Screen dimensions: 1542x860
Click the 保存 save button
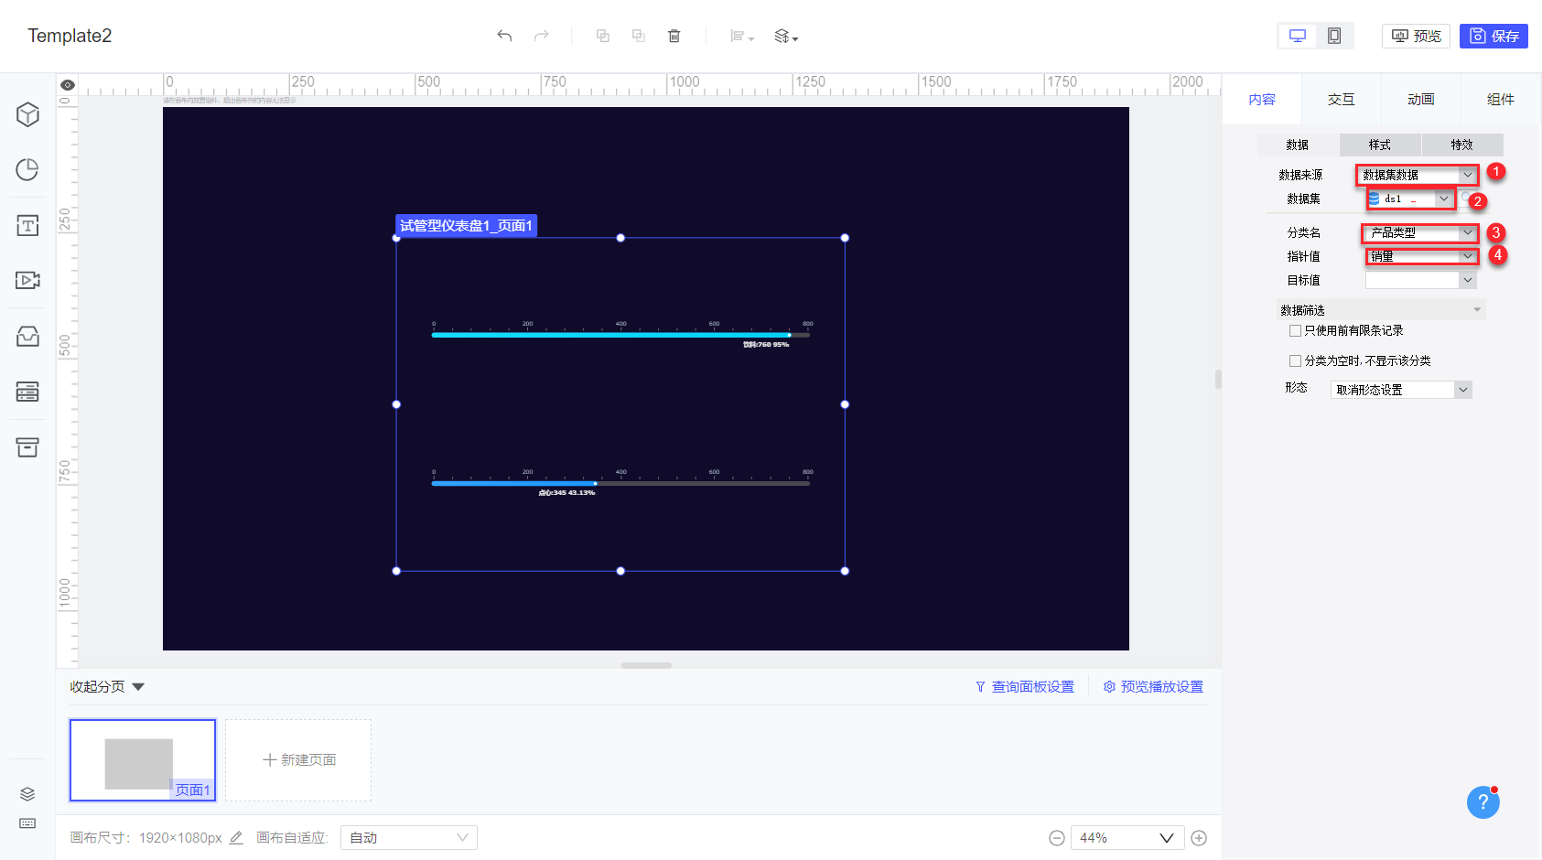click(x=1493, y=36)
